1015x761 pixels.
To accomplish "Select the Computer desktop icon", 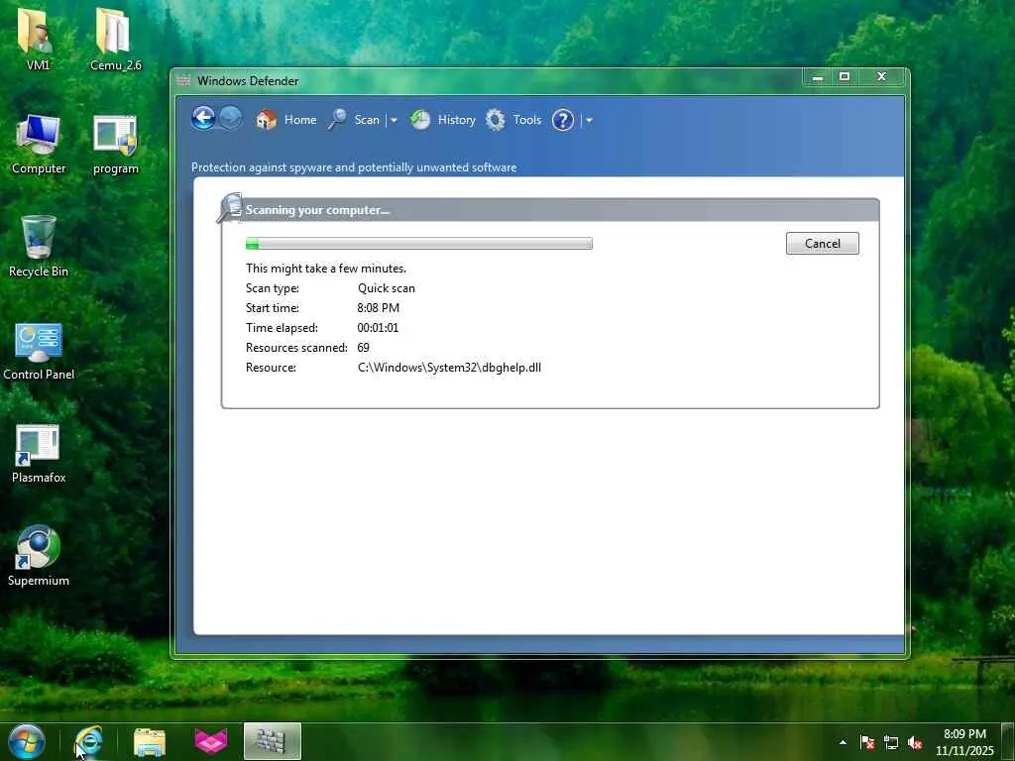I will [39, 144].
